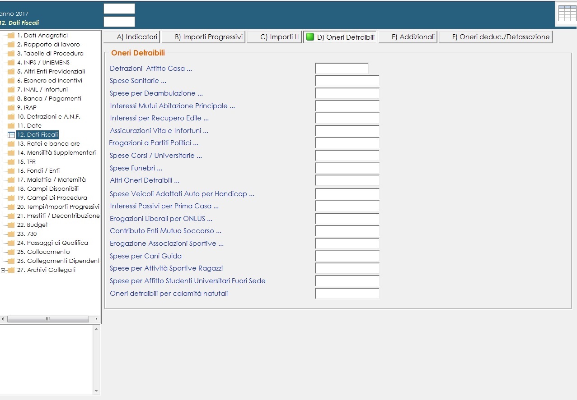Focus the Spese Funebri input field
This screenshot has width=577, height=400.
pyautogui.click(x=347, y=168)
